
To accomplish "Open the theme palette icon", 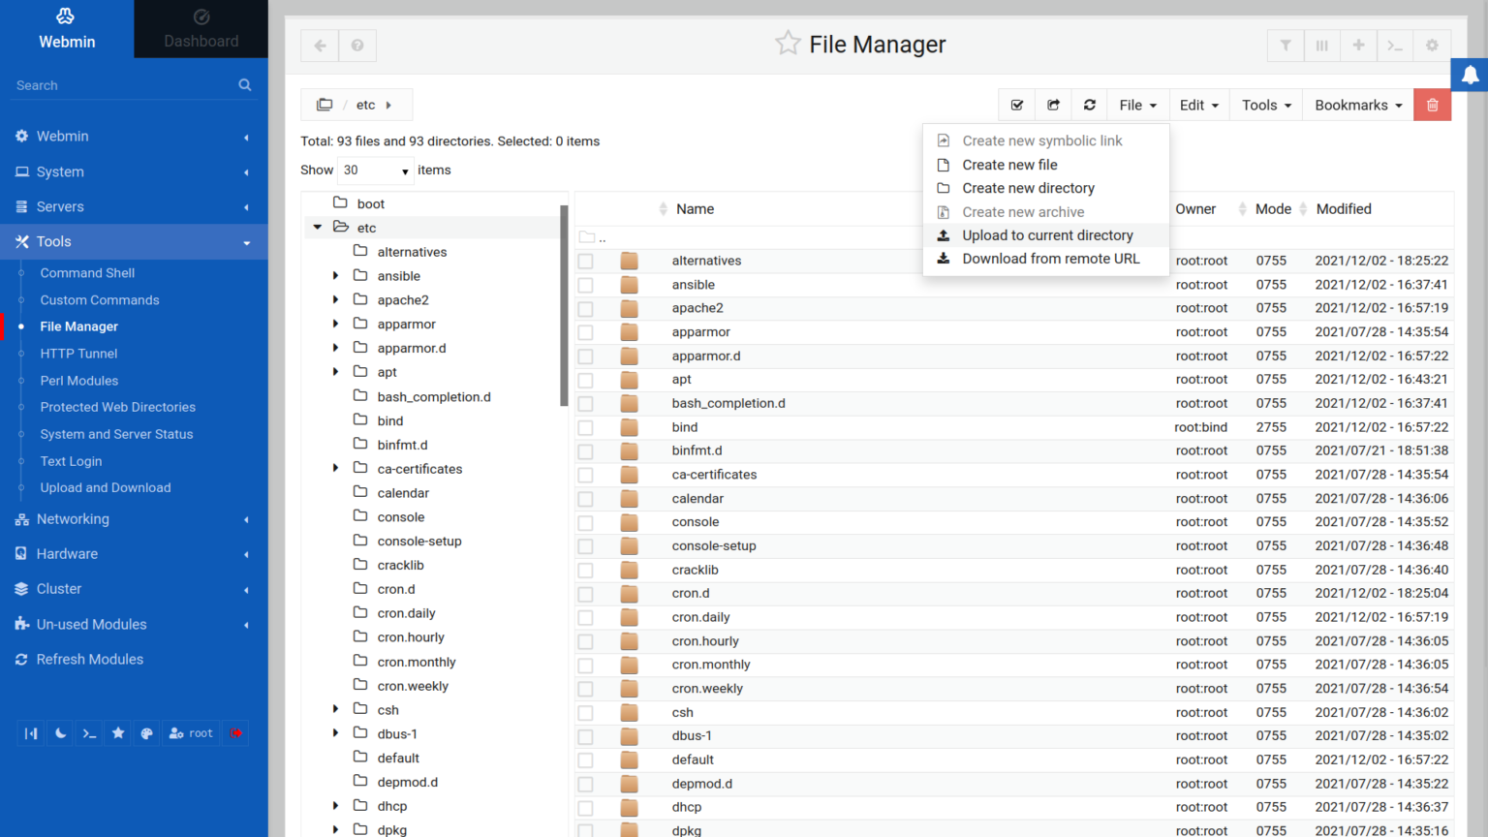I will [x=146, y=733].
